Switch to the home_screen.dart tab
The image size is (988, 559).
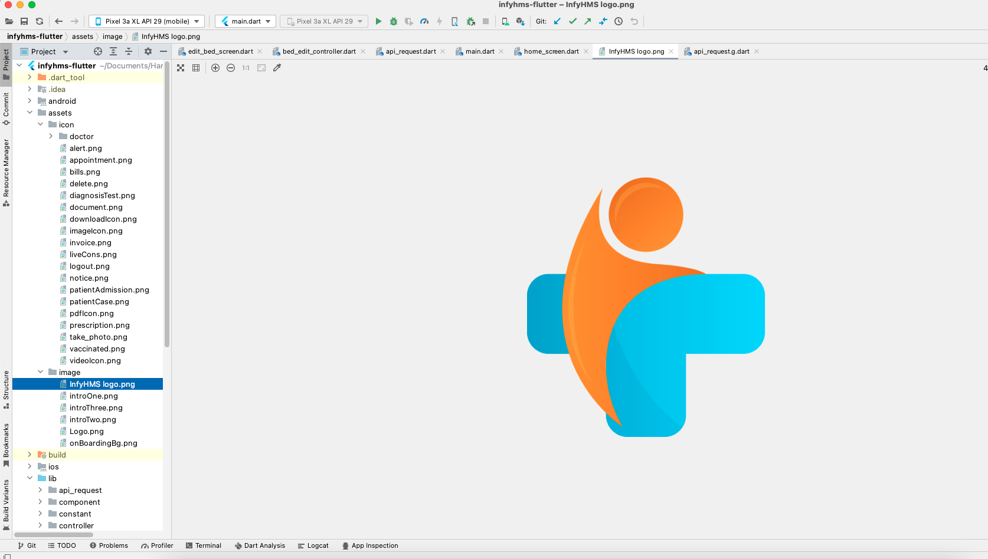[551, 51]
